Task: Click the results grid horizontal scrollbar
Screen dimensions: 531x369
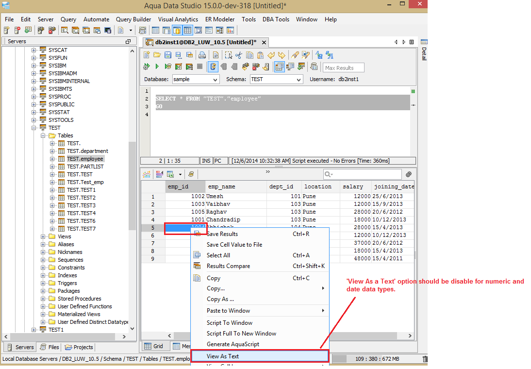Action: pyautogui.click(x=285, y=335)
